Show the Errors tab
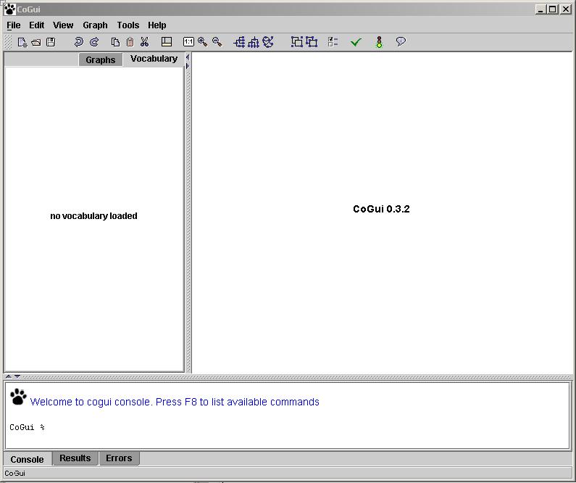The image size is (576, 483). 119,458
